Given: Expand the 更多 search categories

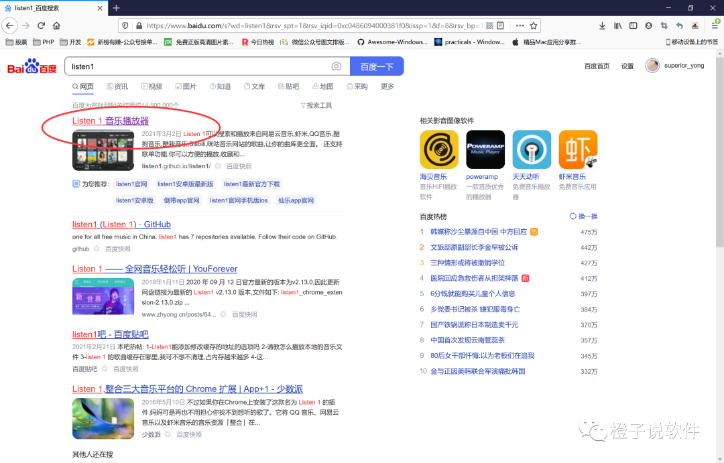Looking at the screenshot, I should (x=387, y=86).
